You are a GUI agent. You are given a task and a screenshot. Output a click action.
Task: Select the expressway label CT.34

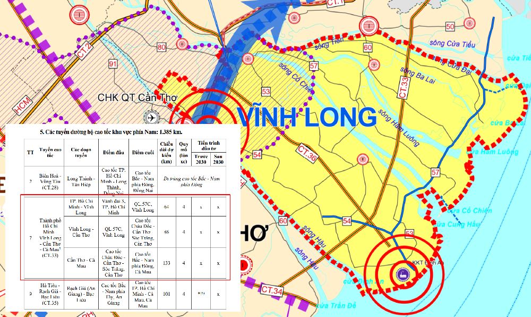(272, 290)
